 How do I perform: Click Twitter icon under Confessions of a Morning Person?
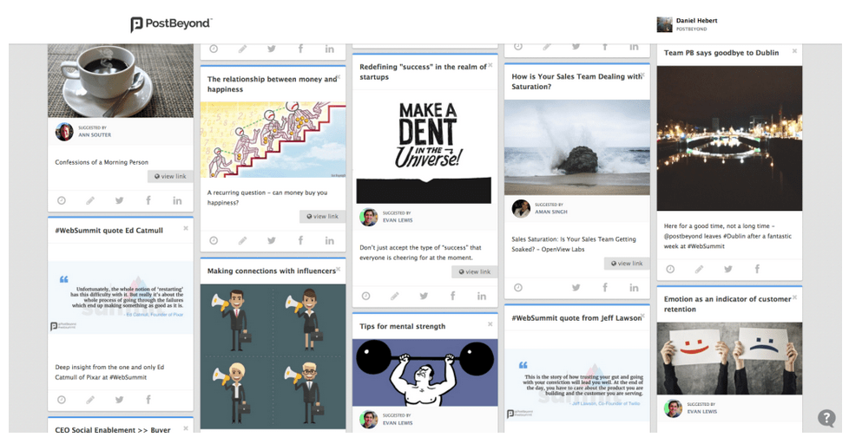[x=119, y=200]
